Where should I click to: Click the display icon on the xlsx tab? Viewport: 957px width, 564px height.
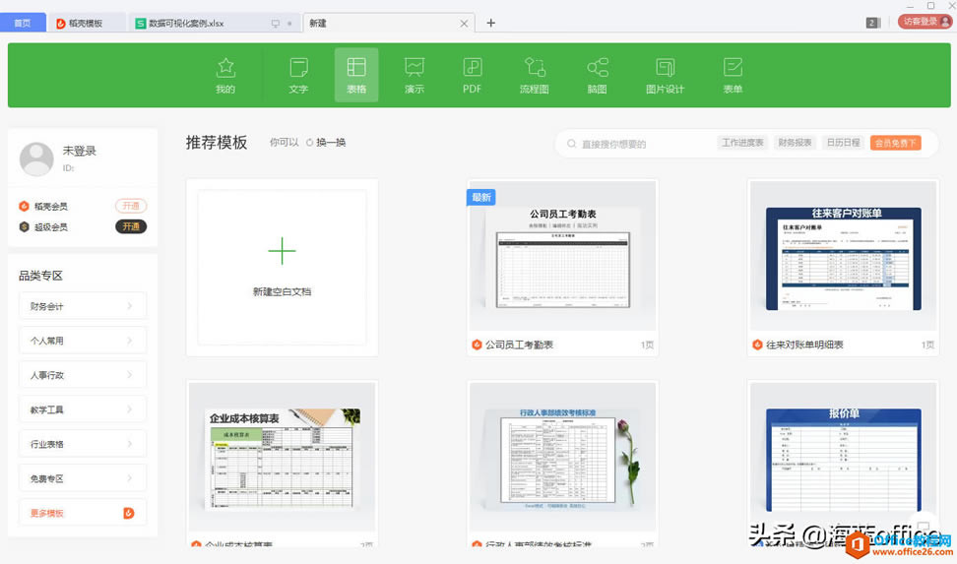coord(276,24)
